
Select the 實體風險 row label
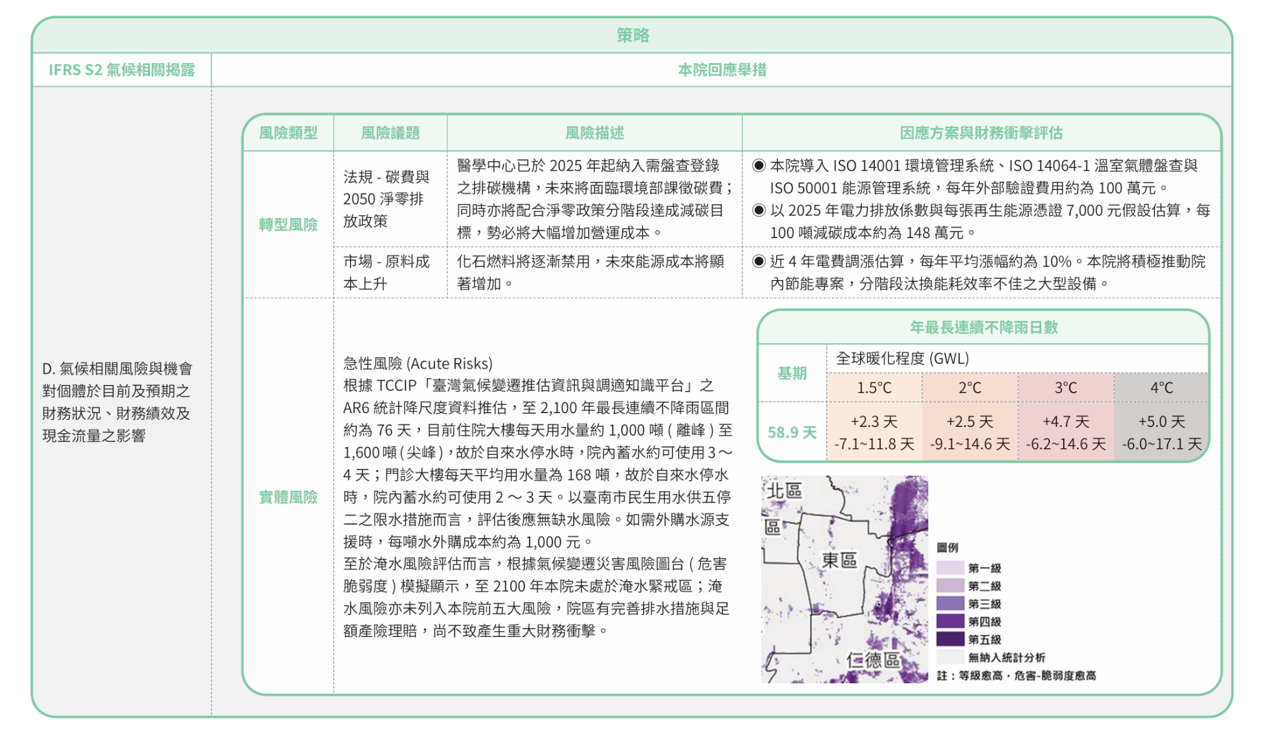[x=288, y=497]
